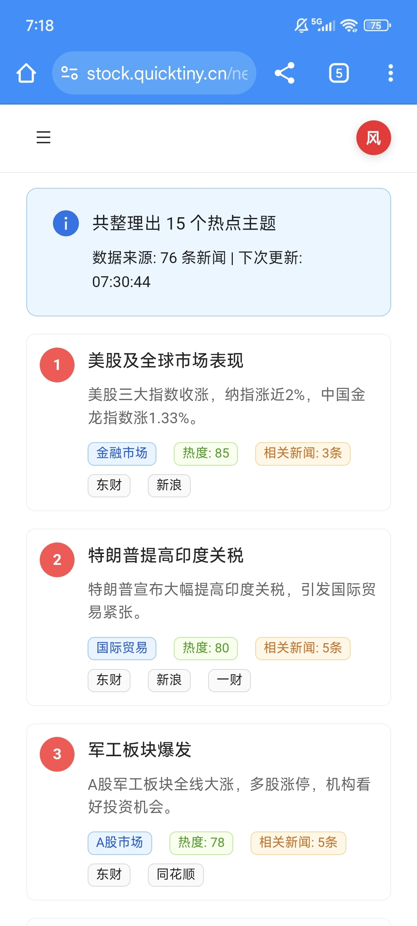Open the hamburger navigation menu

[43, 137]
